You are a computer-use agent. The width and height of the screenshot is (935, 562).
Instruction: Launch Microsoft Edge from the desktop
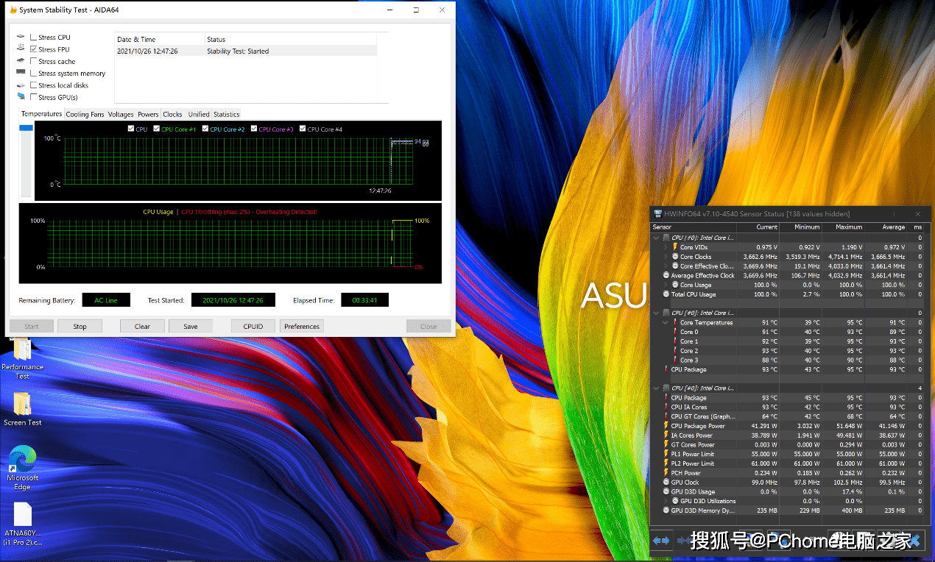point(23,467)
